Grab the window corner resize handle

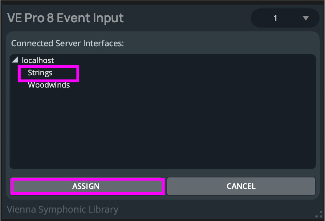[x=318, y=214]
